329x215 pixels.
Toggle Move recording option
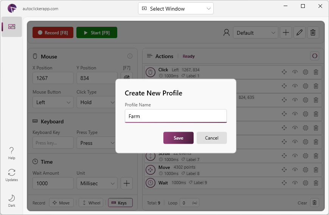coord(61,203)
